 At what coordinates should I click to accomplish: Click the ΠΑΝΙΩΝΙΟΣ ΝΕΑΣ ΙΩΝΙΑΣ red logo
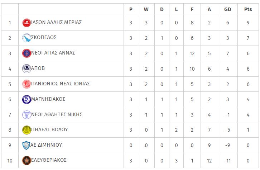click(x=27, y=84)
